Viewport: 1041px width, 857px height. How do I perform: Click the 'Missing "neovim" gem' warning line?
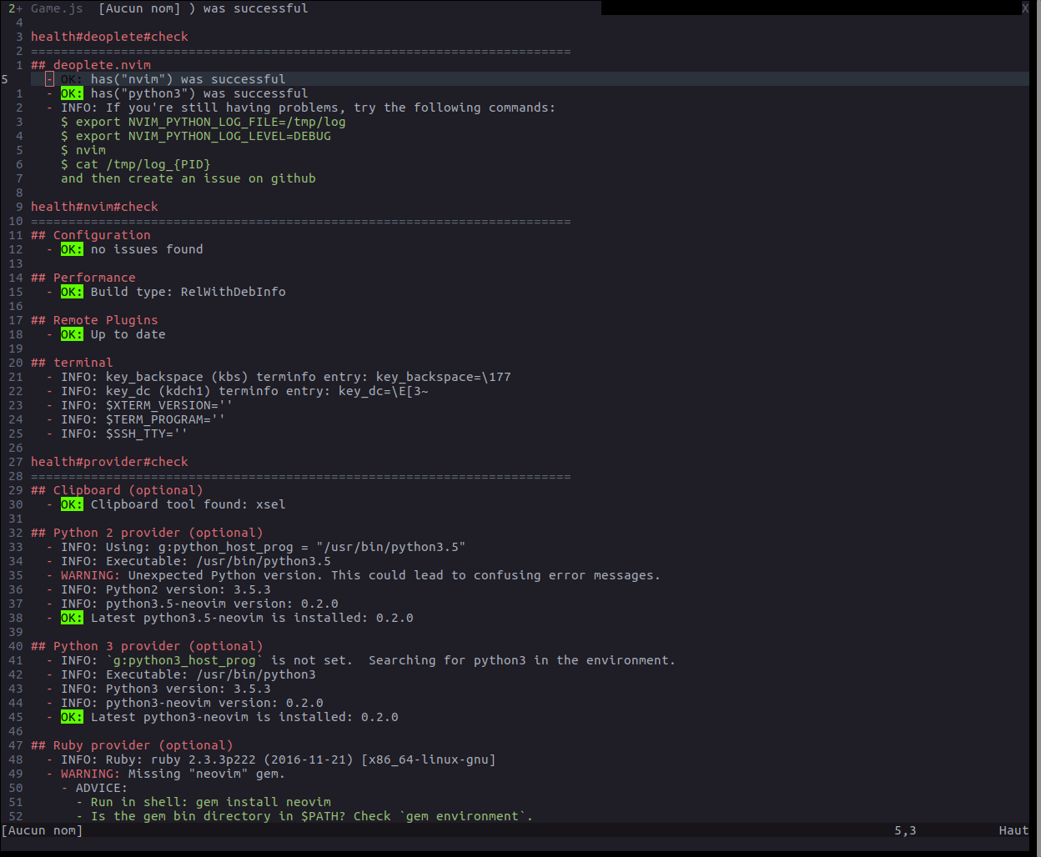coord(166,774)
